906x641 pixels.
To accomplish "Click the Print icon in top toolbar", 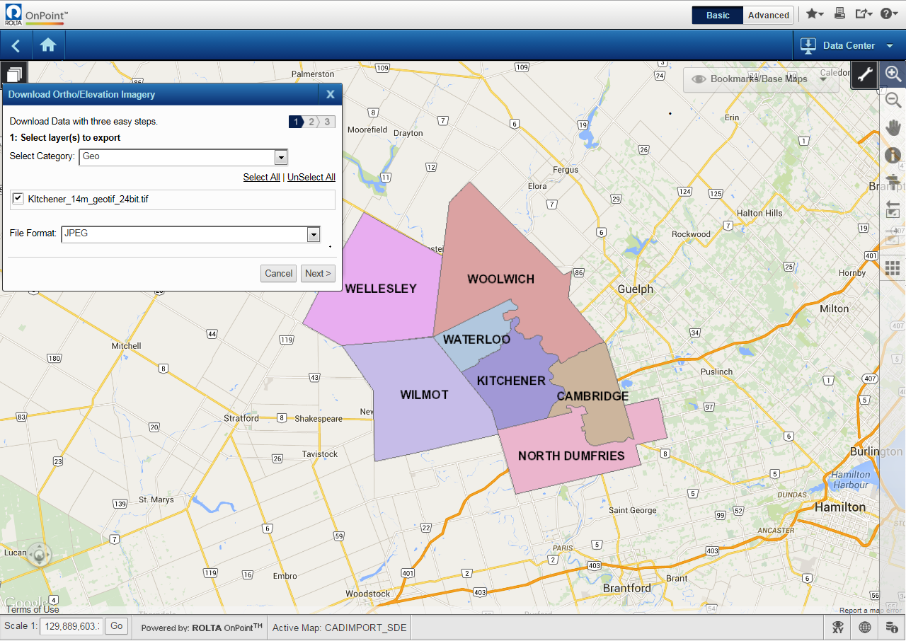I will point(839,13).
